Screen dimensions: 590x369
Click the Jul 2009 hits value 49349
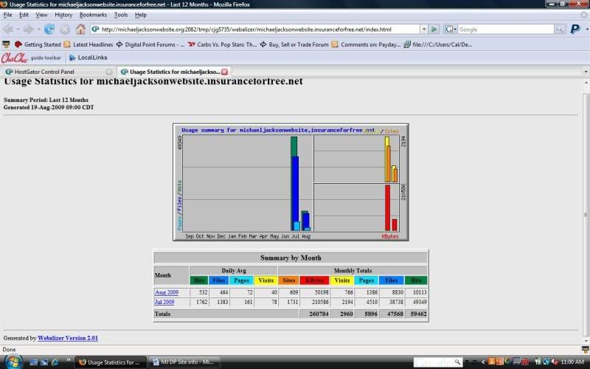419,302
